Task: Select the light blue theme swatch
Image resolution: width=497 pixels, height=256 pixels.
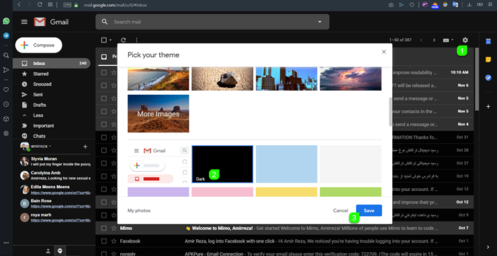Action: point(286,164)
